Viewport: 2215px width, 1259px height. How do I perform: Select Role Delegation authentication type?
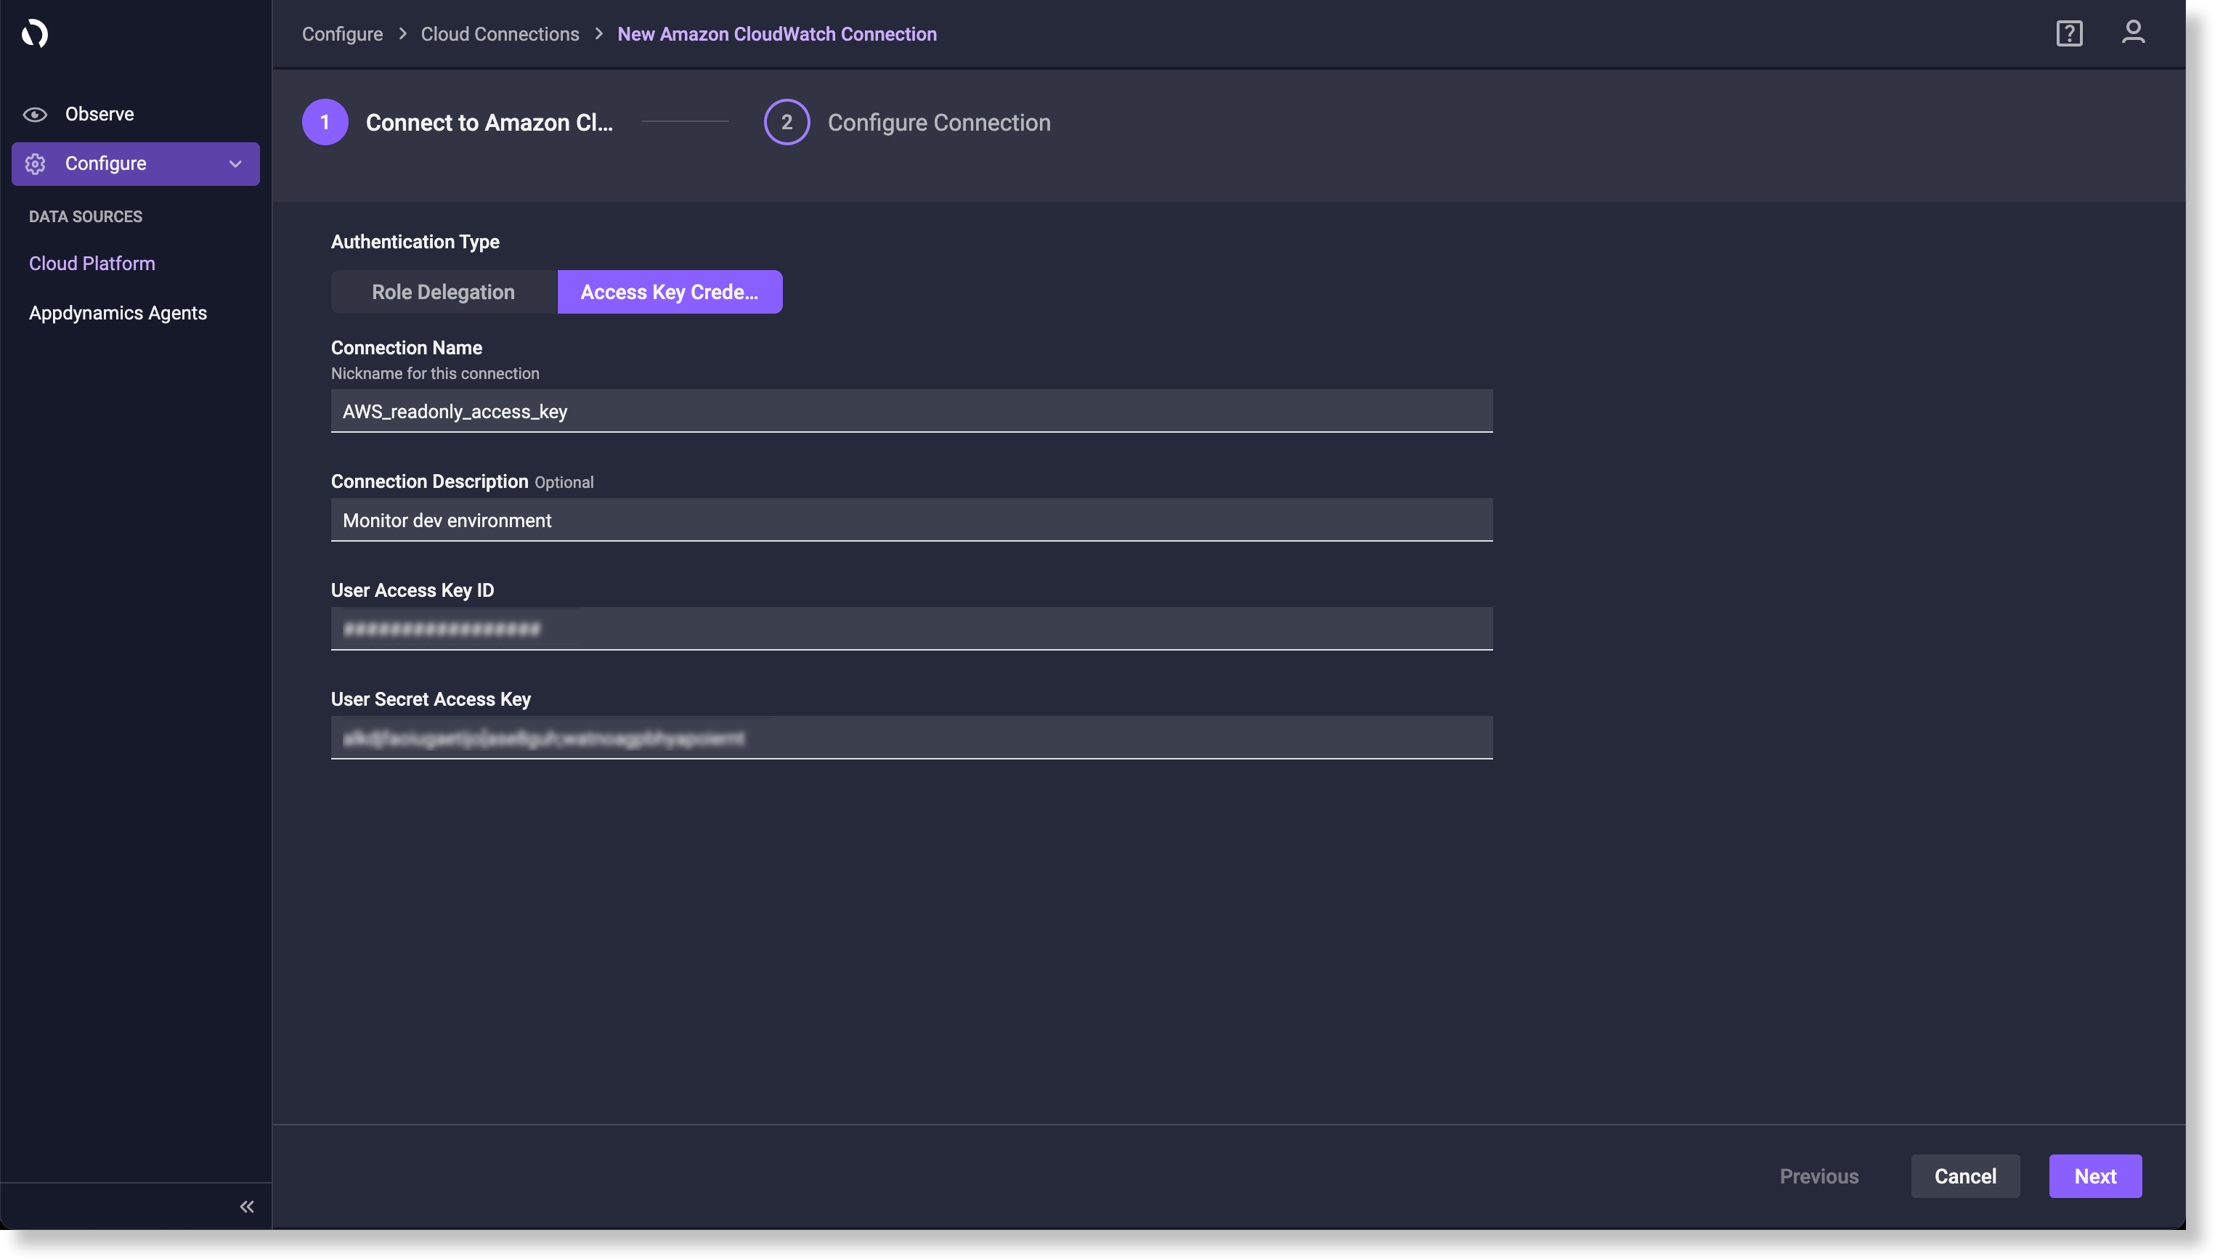[443, 291]
